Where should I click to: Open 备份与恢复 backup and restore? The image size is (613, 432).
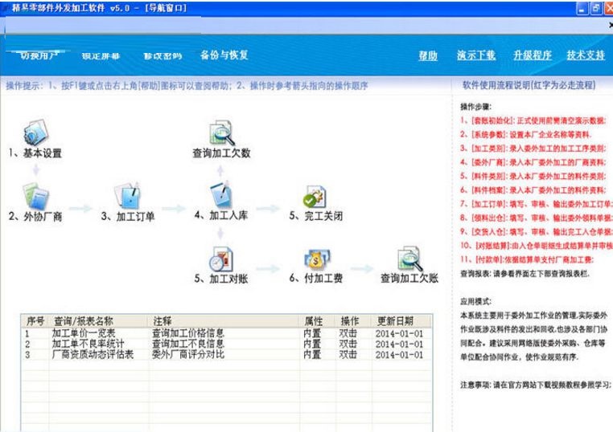[224, 55]
